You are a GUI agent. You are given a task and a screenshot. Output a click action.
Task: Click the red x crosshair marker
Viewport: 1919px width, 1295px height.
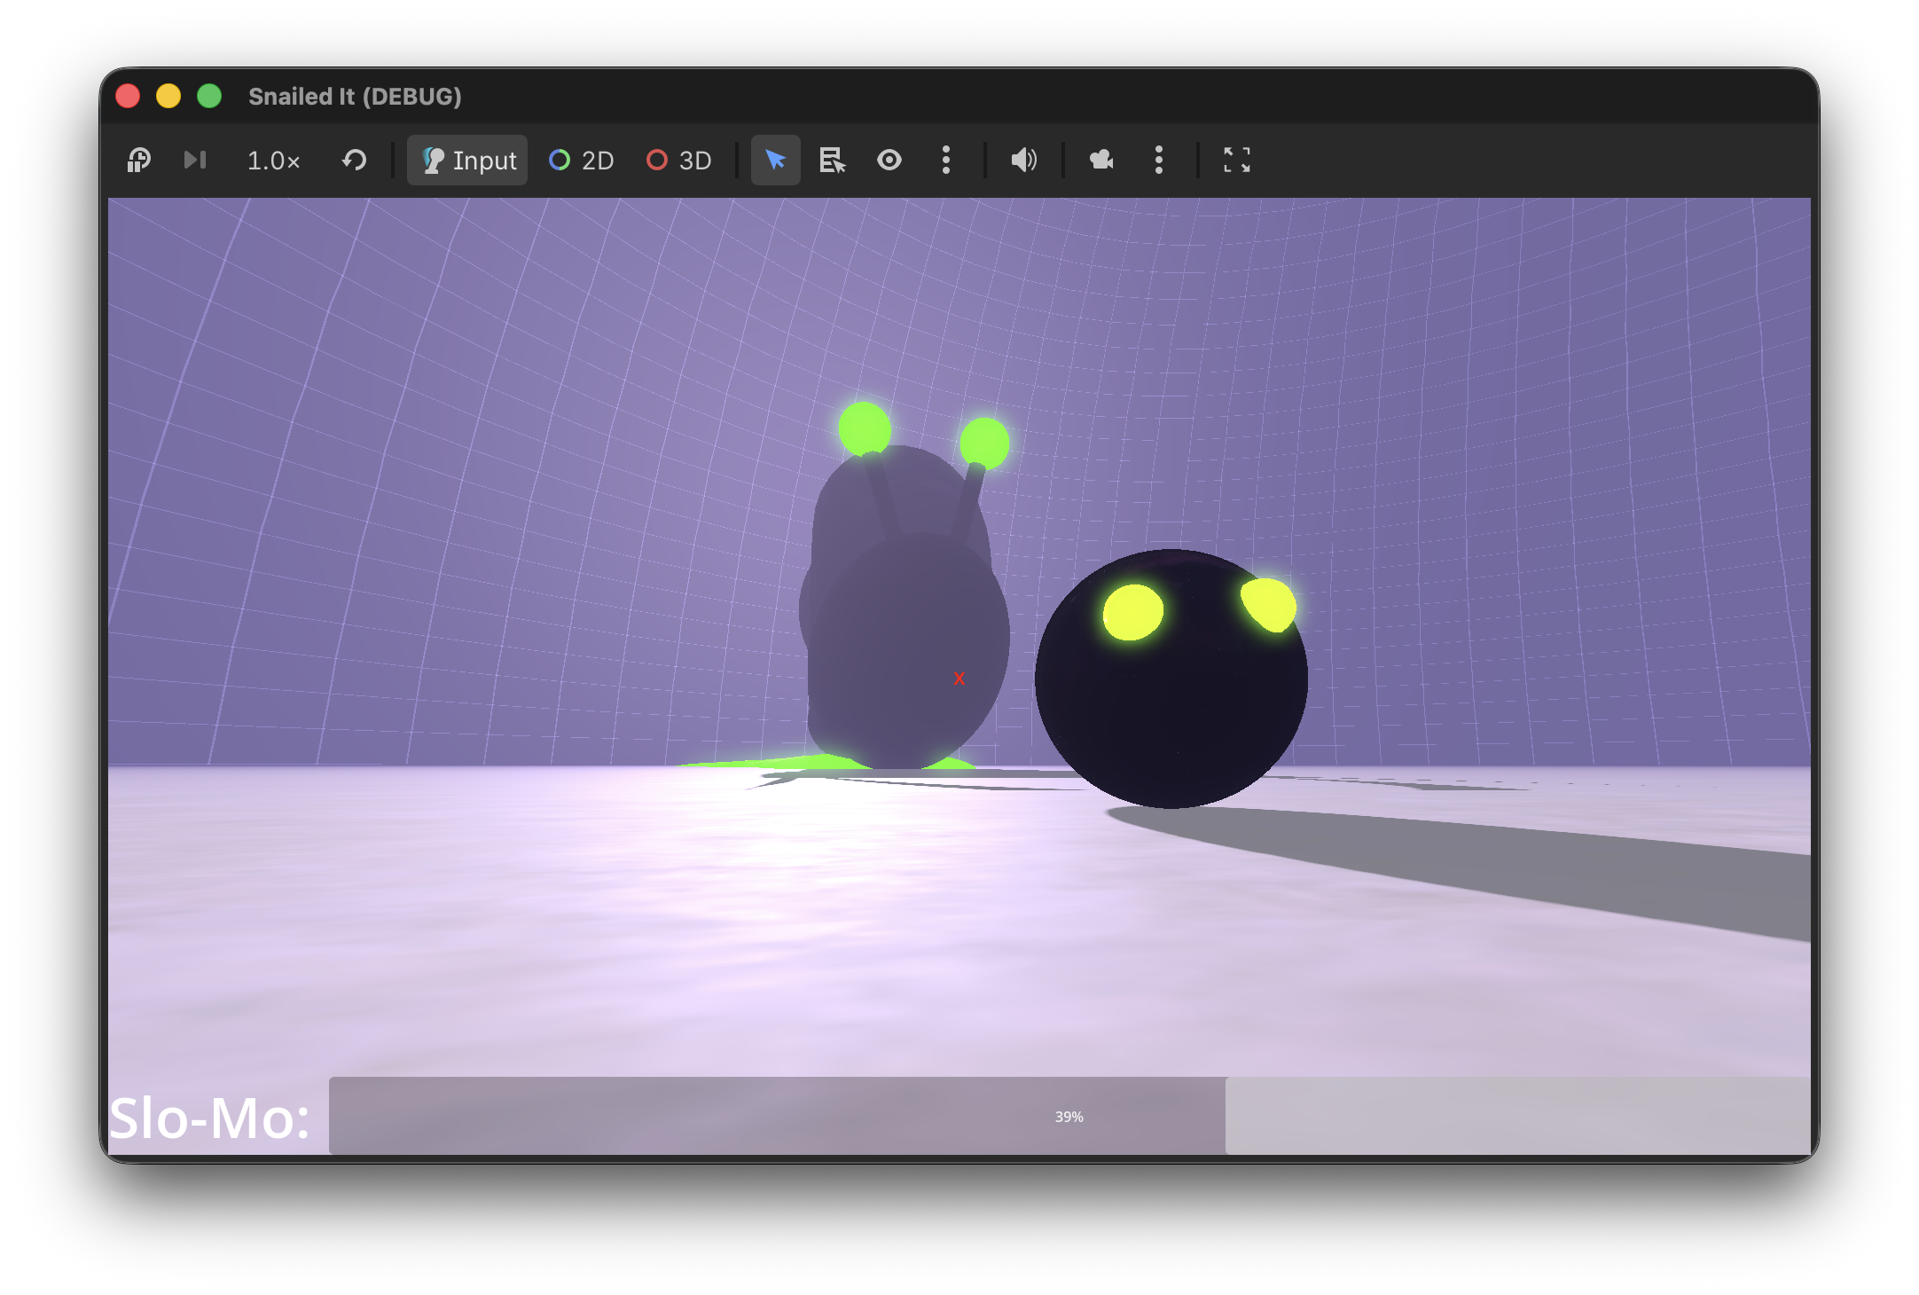(x=959, y=679)
